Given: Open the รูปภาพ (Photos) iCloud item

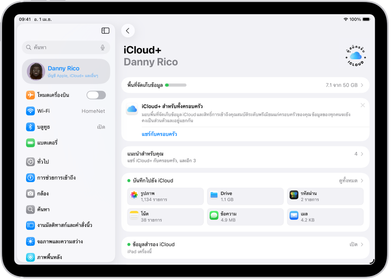Looking at the screenshot, I should (165, 196).
